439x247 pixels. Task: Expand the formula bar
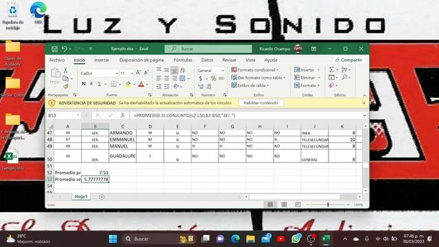tap(364, 115)
